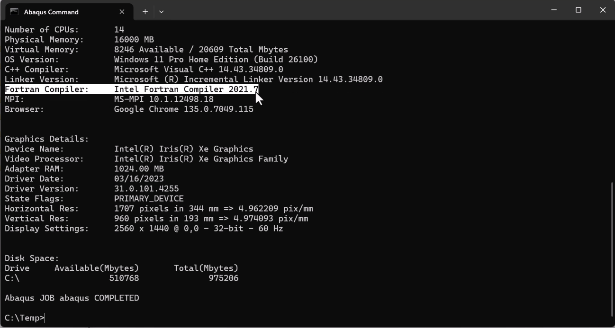Click the Graphics Details heading
Image resolution: width=615 pixels, height=328 pixels.
pyautogui.click(x=46, y=139)
